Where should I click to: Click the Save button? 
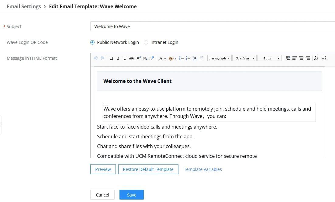132,195
